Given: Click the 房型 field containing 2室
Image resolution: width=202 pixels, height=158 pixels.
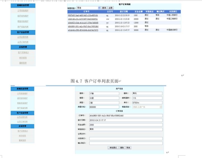Looking at the screenshot, I should (x=104, y=103).
